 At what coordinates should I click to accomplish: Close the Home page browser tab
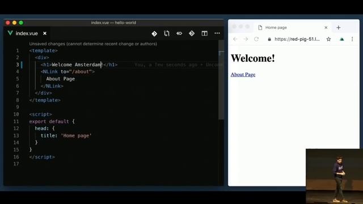click(x=326, y=28)
